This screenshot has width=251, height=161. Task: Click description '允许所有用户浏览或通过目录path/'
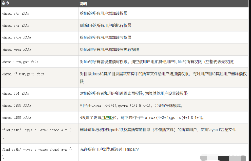(109, 149)
